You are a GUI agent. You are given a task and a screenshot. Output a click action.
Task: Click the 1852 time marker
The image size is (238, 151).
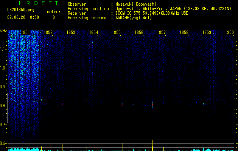pos(48,32)
